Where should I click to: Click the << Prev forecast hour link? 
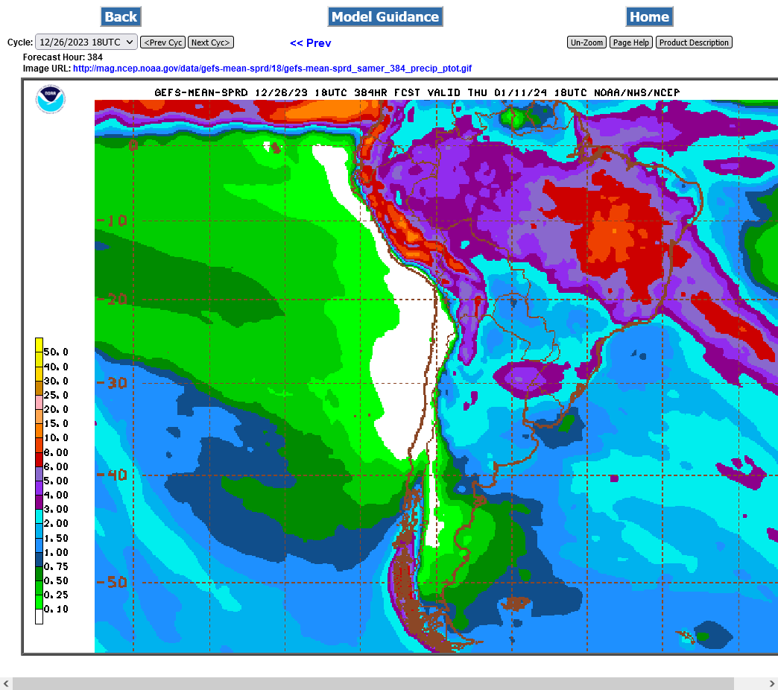(310, 43)
